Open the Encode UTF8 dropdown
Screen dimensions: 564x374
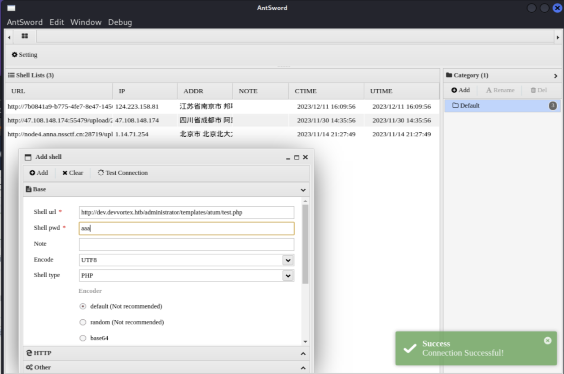click(288, 260)
